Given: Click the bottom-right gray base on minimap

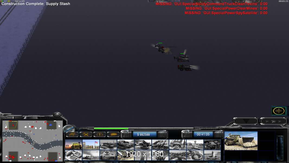Looking at the screenshot, I should coord(53,156).
